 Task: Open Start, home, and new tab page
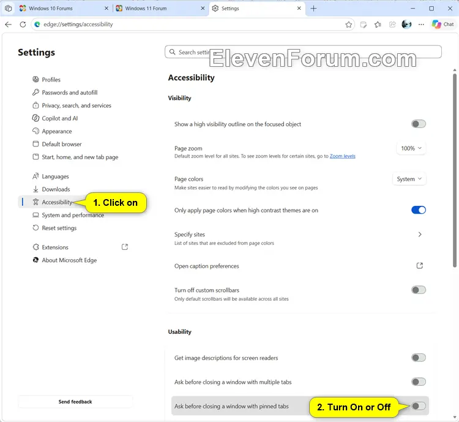tap(80, 157)
